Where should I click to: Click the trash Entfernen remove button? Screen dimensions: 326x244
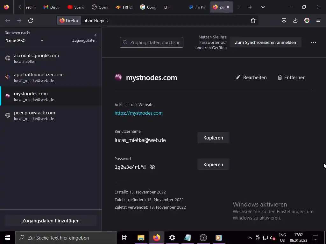pyautogui.click(x=292, y=78)
